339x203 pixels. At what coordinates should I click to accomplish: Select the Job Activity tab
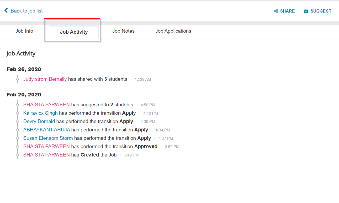click(74, 32)
